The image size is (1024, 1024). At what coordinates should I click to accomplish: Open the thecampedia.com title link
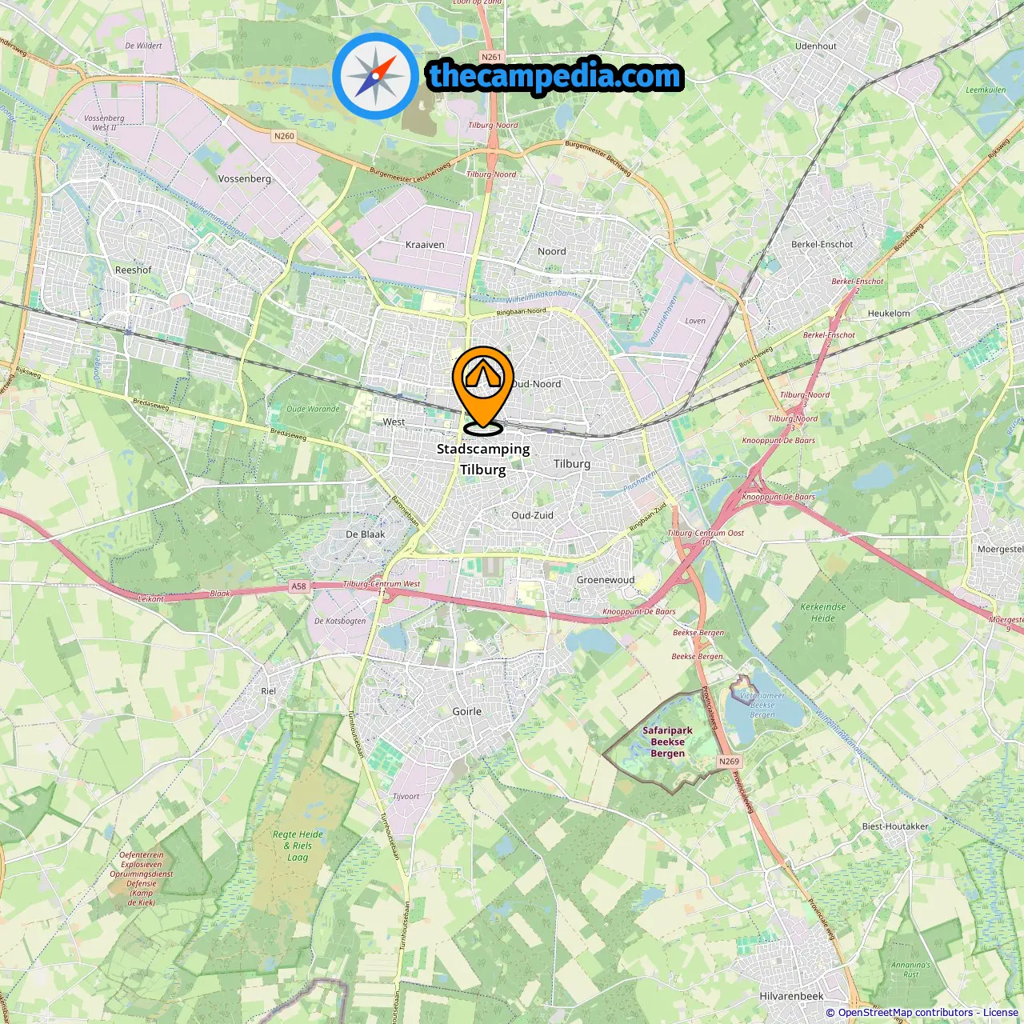pyautogui.click(x=555, y=76)
